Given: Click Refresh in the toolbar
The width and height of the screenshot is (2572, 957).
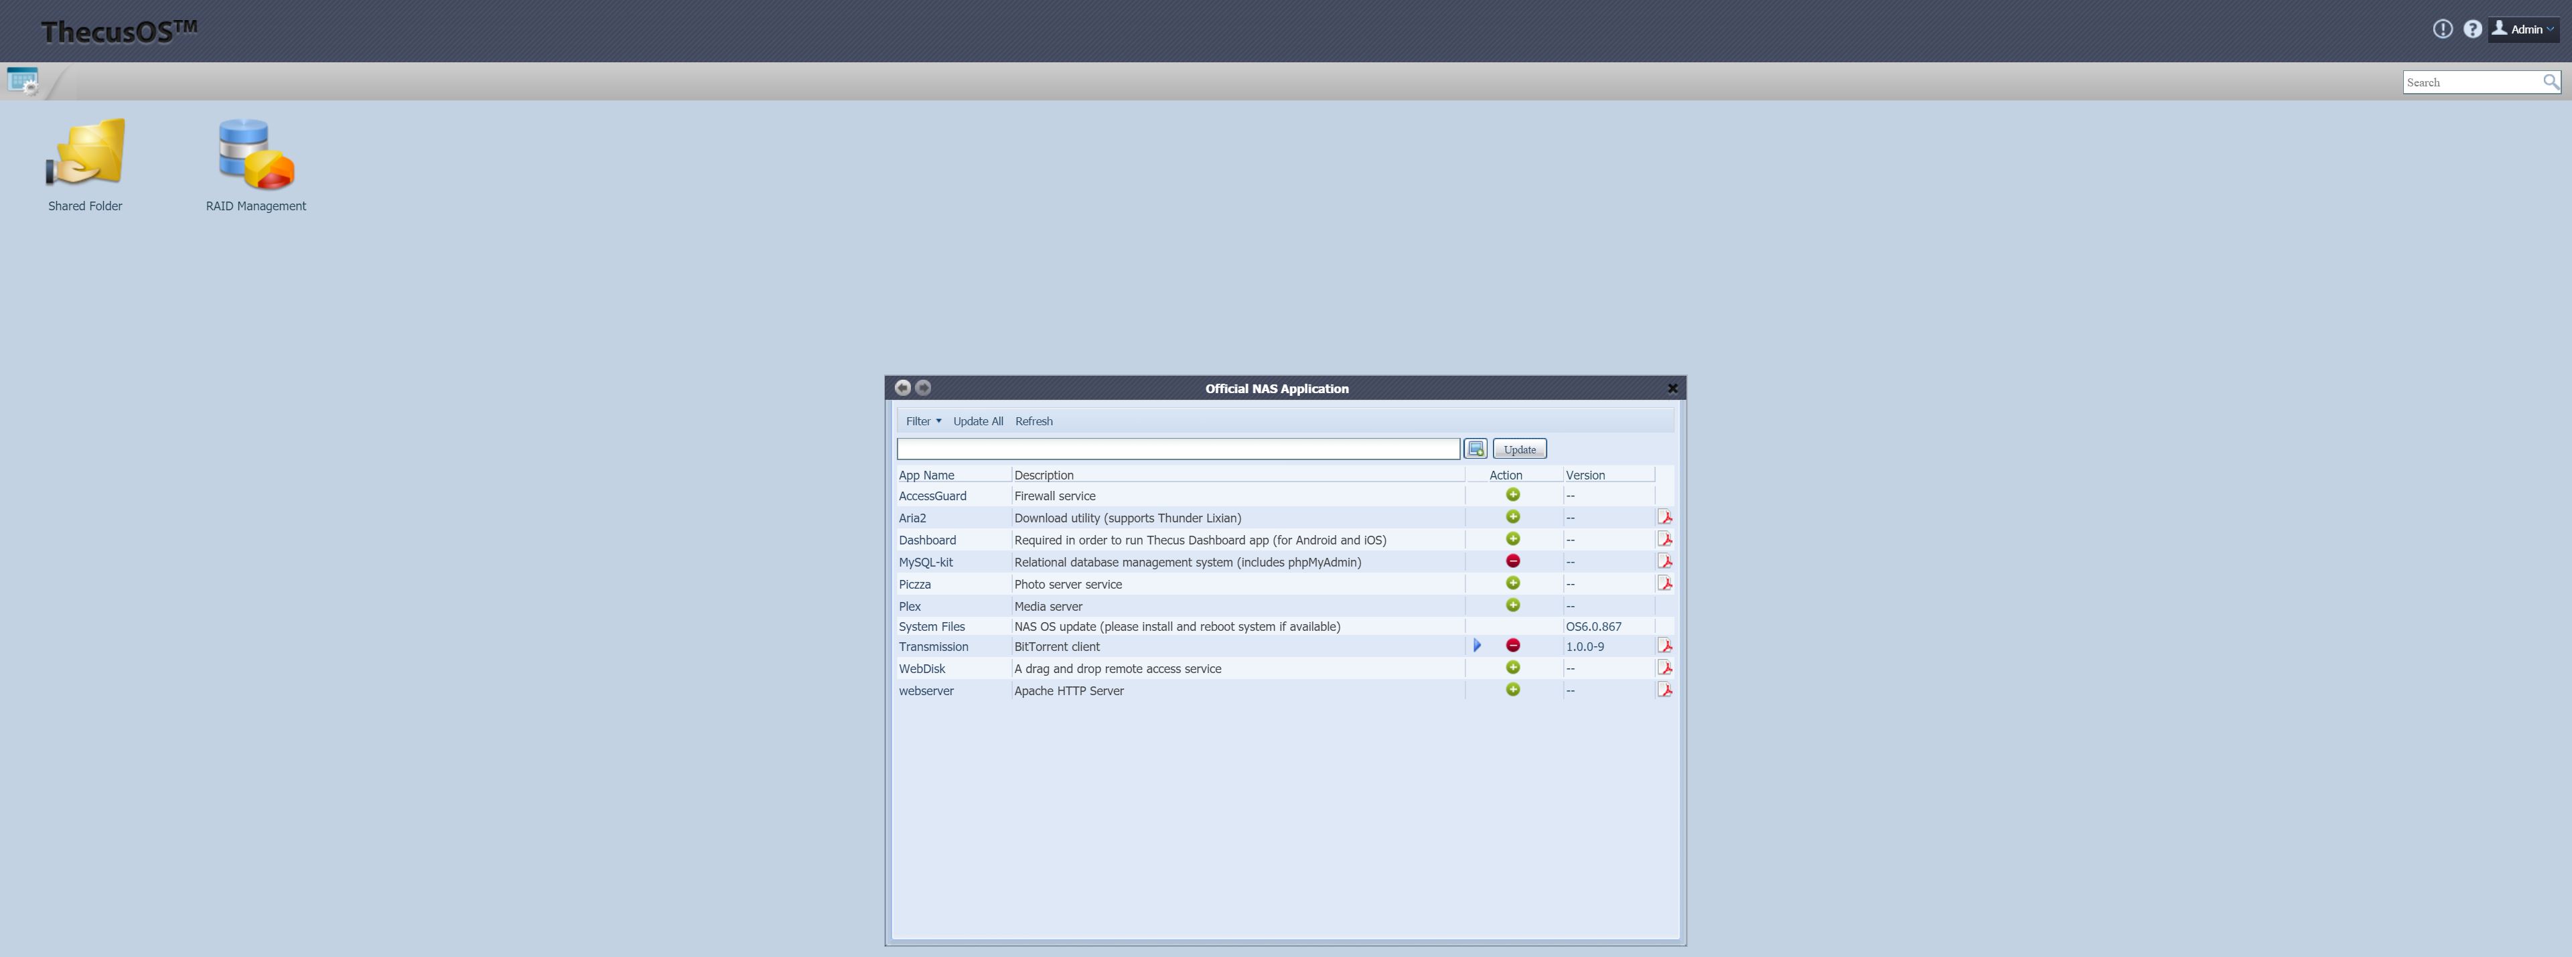Looking at the screenshot, I should click(1033, 421).
